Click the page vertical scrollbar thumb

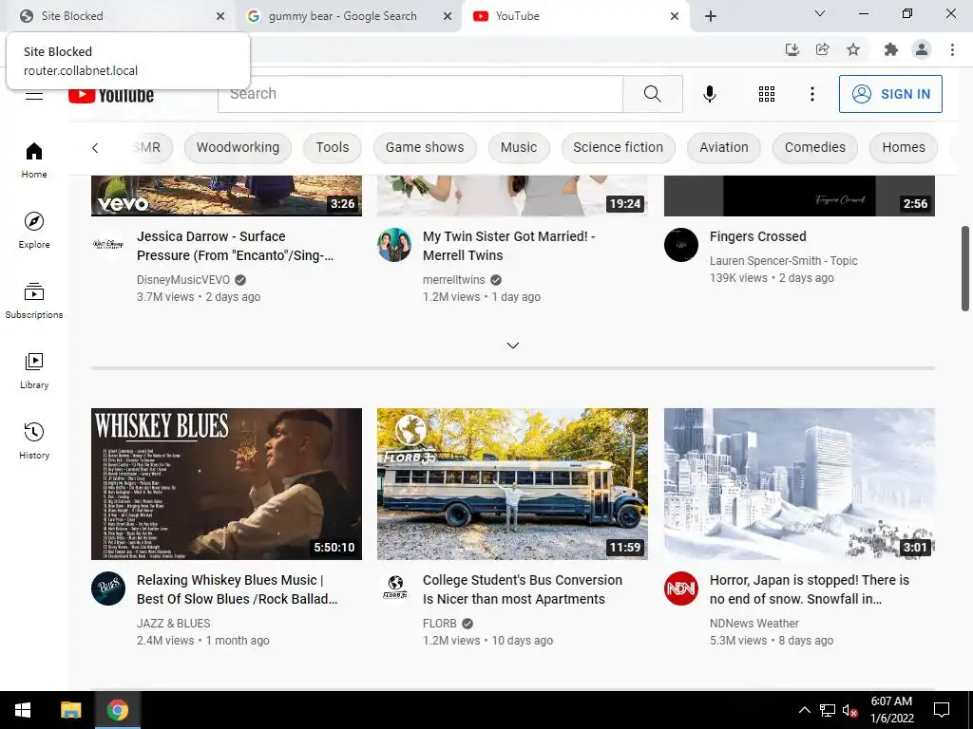pos(965,269)
